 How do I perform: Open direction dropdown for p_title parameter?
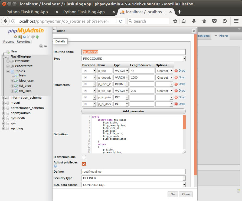[89, 71]
